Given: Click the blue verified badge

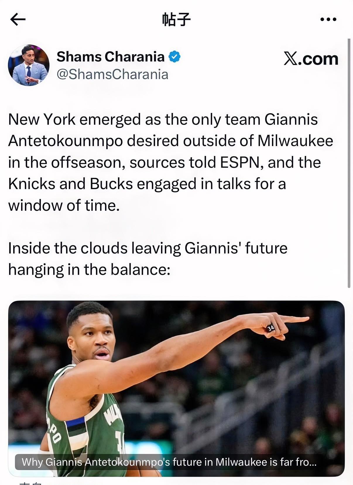Looking at the screenshot, I should [x=174, y=56].
